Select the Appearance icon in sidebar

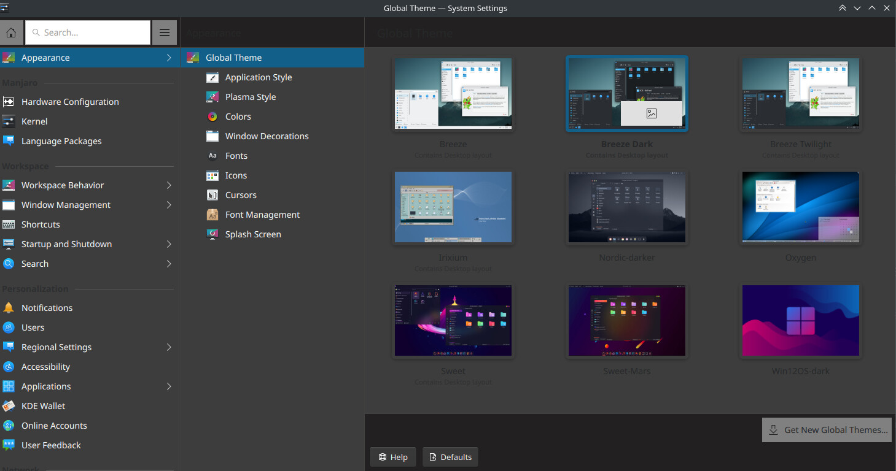(9, 58)
